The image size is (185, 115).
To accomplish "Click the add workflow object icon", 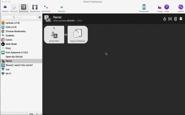I will (x=175, y=19).
